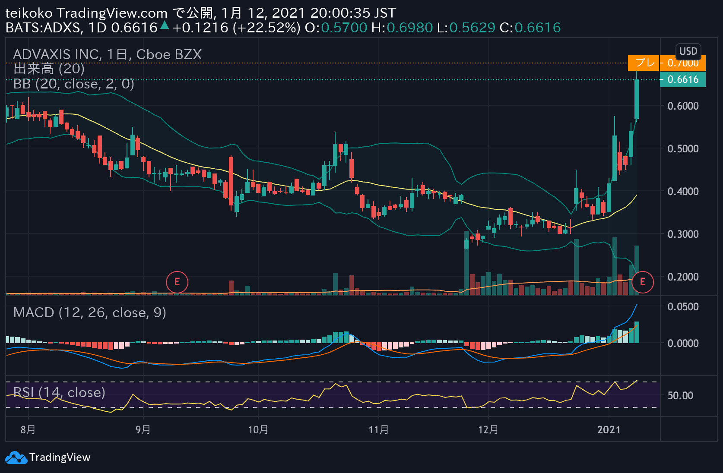Select the ADVAXIS INC chart title
Image resolution: width=723 pixels, height=473 pixels.
click(108, 54)
